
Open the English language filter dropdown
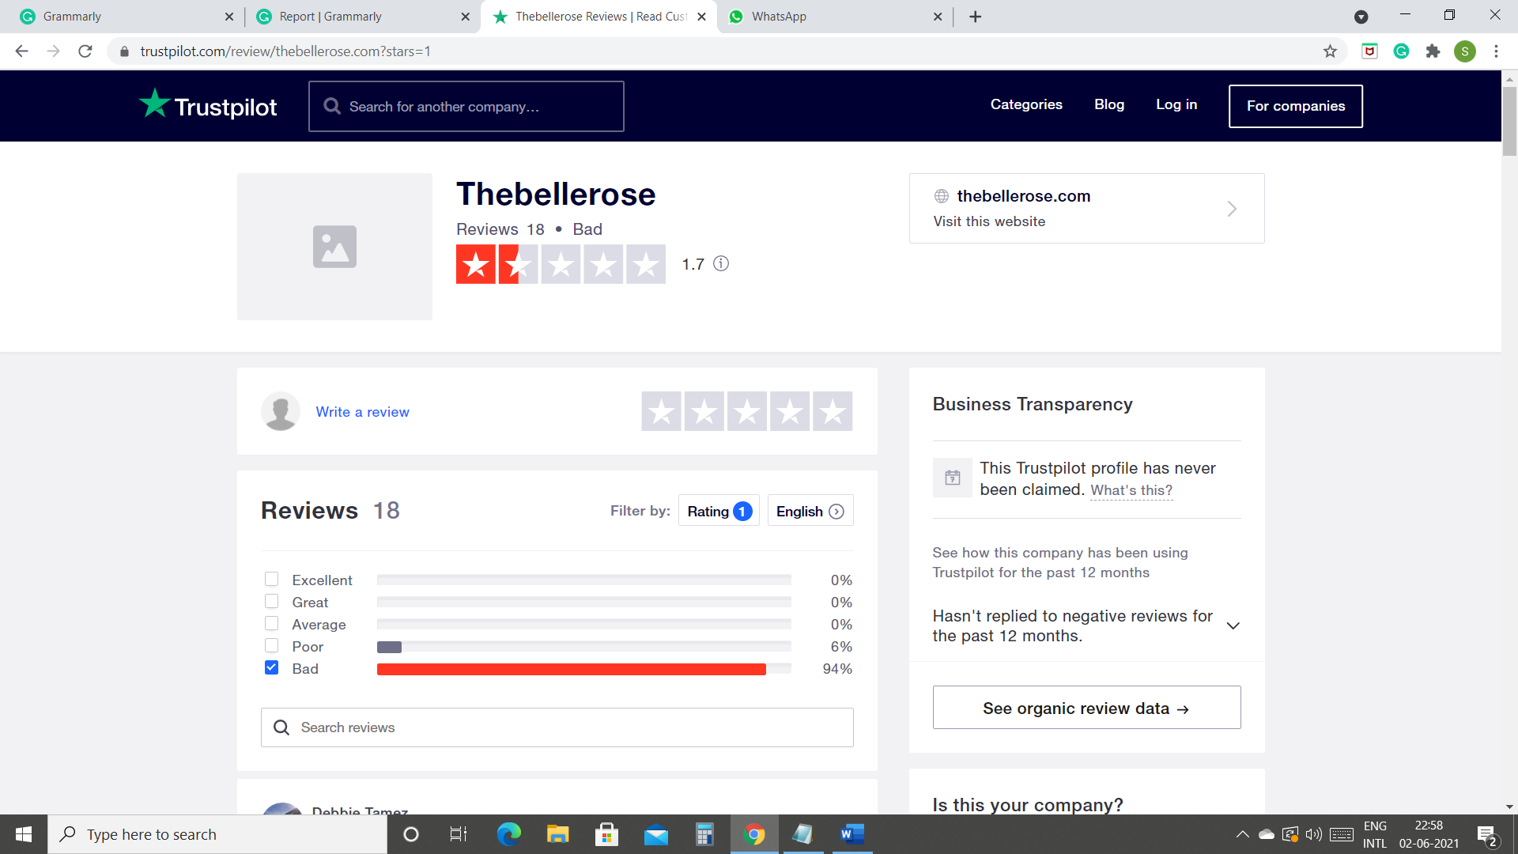click(x=810, y=511)
